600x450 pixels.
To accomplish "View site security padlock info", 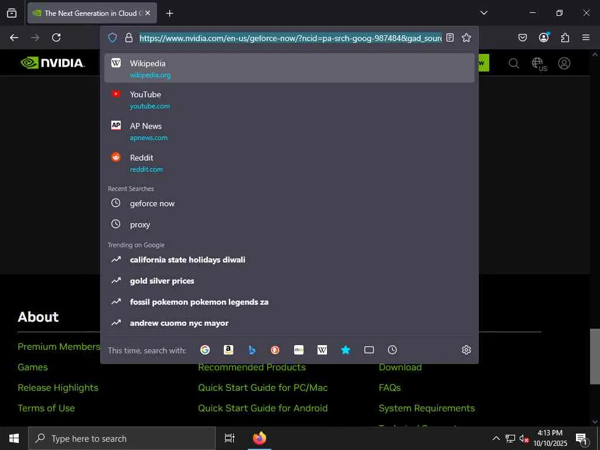I will tap(129, 38).
